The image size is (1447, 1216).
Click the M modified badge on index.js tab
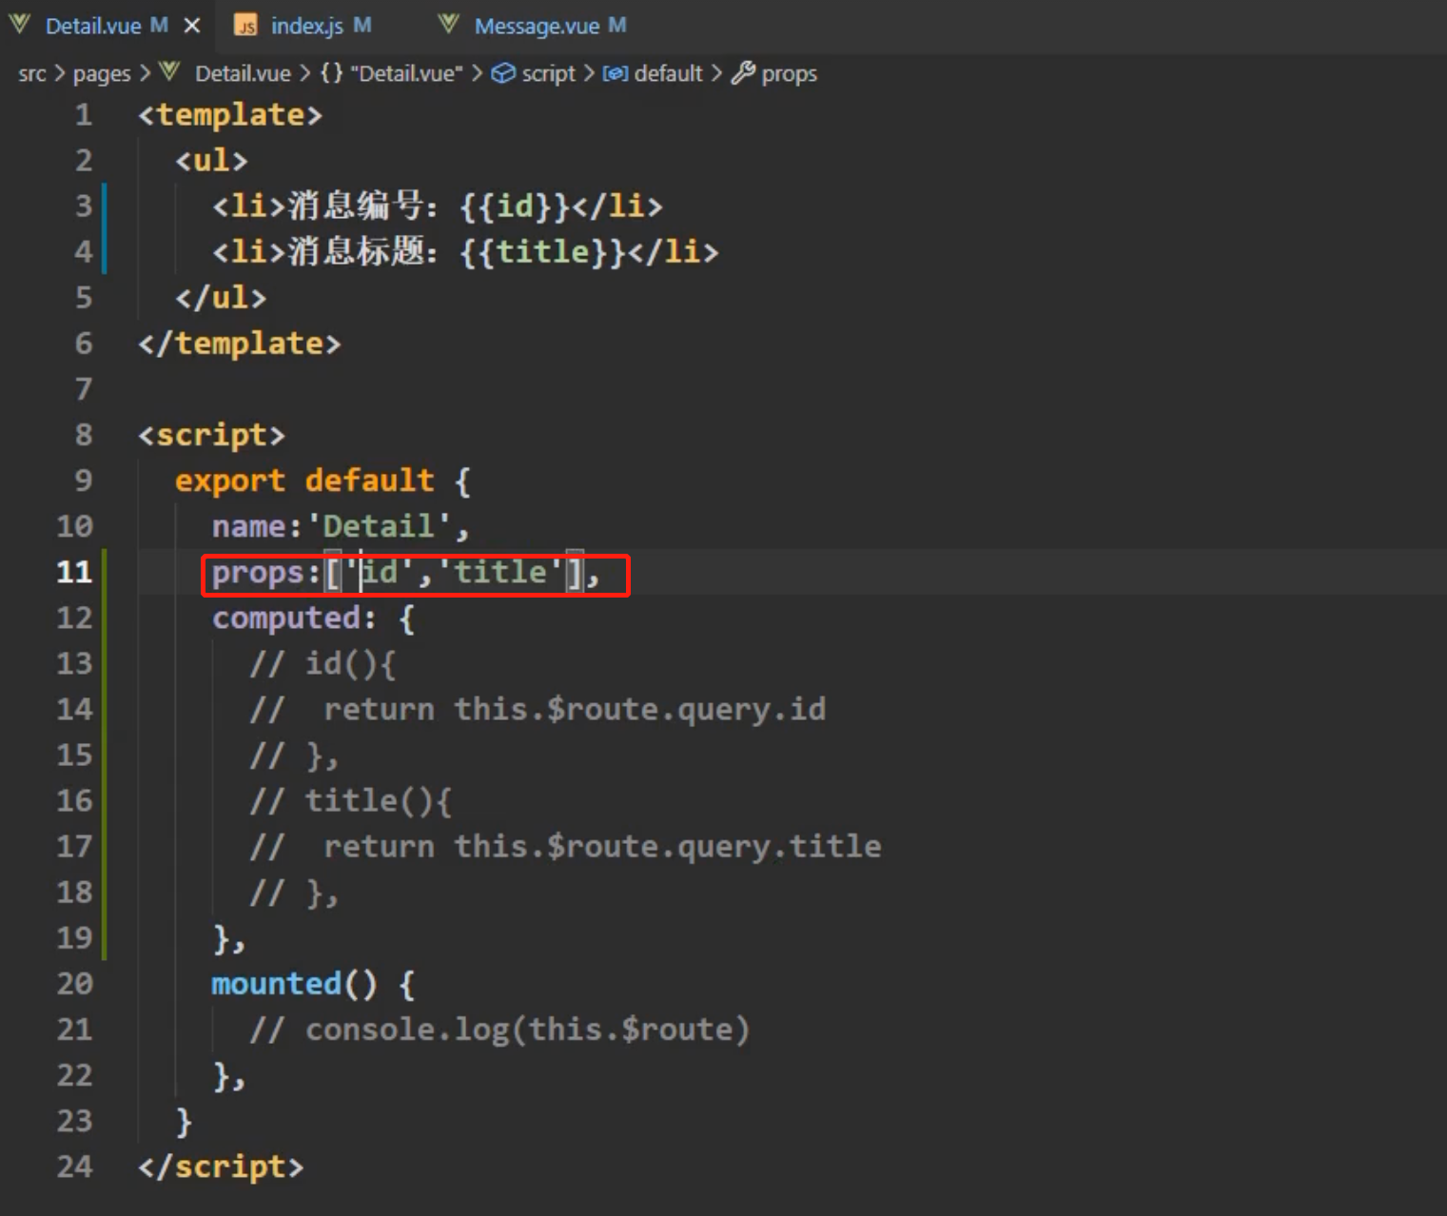point(362,25)
